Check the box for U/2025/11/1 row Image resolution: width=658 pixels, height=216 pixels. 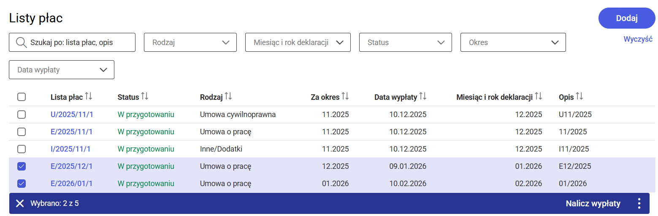pyautogui.click(x=22, y=115)
